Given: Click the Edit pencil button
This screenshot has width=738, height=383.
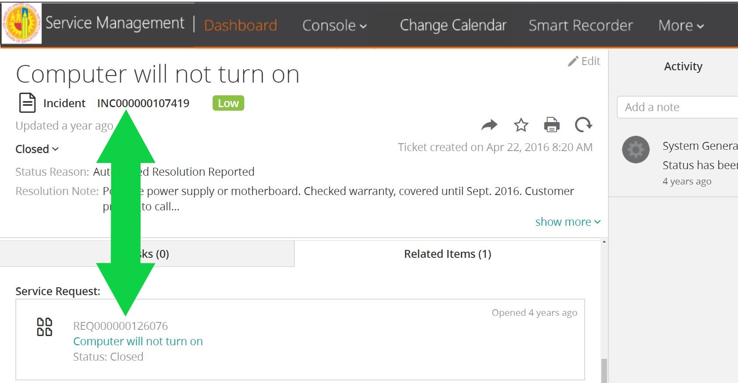Looking at the screenshot, I should [584, 61].
